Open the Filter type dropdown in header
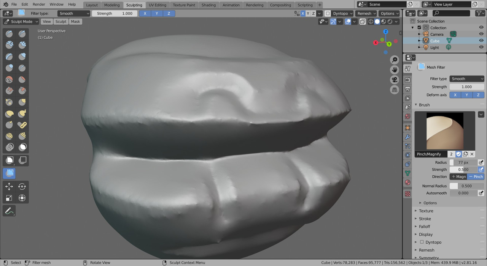 74,13
